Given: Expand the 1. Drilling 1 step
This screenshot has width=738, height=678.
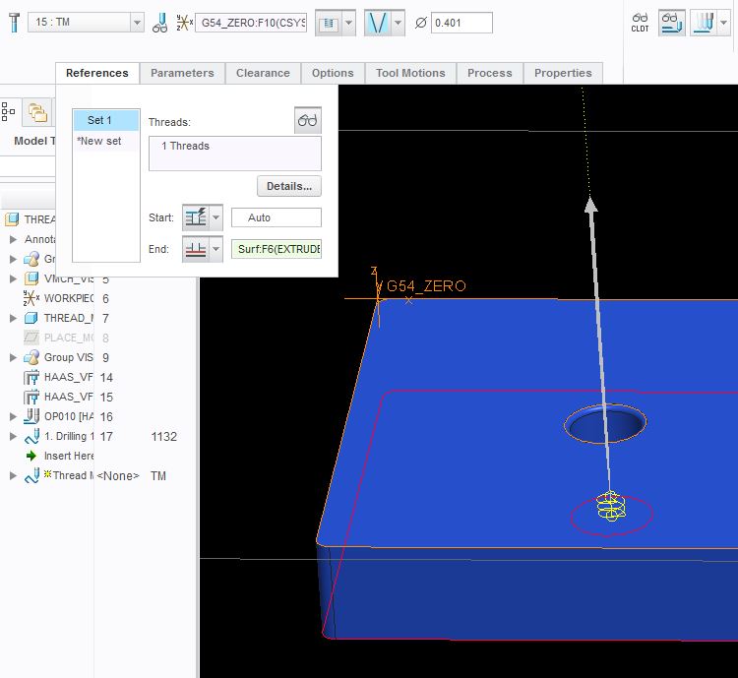Looking at the screenshot, I should (x=13, y=437).
